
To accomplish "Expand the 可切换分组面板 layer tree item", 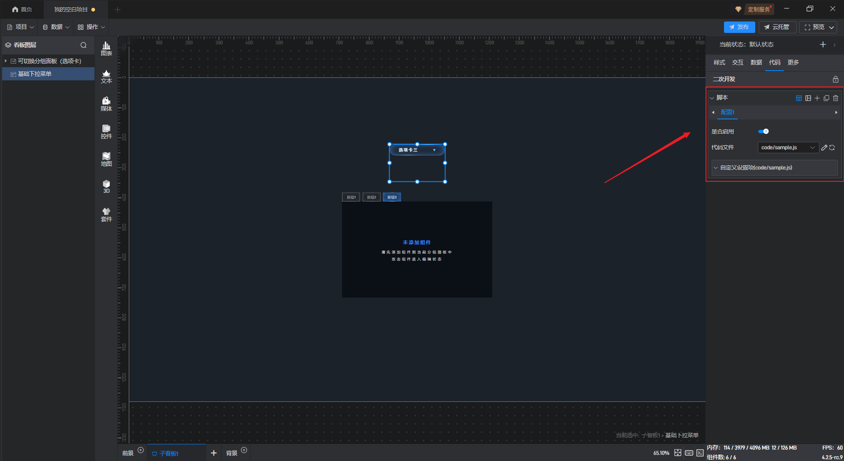I will coord(6,61).
